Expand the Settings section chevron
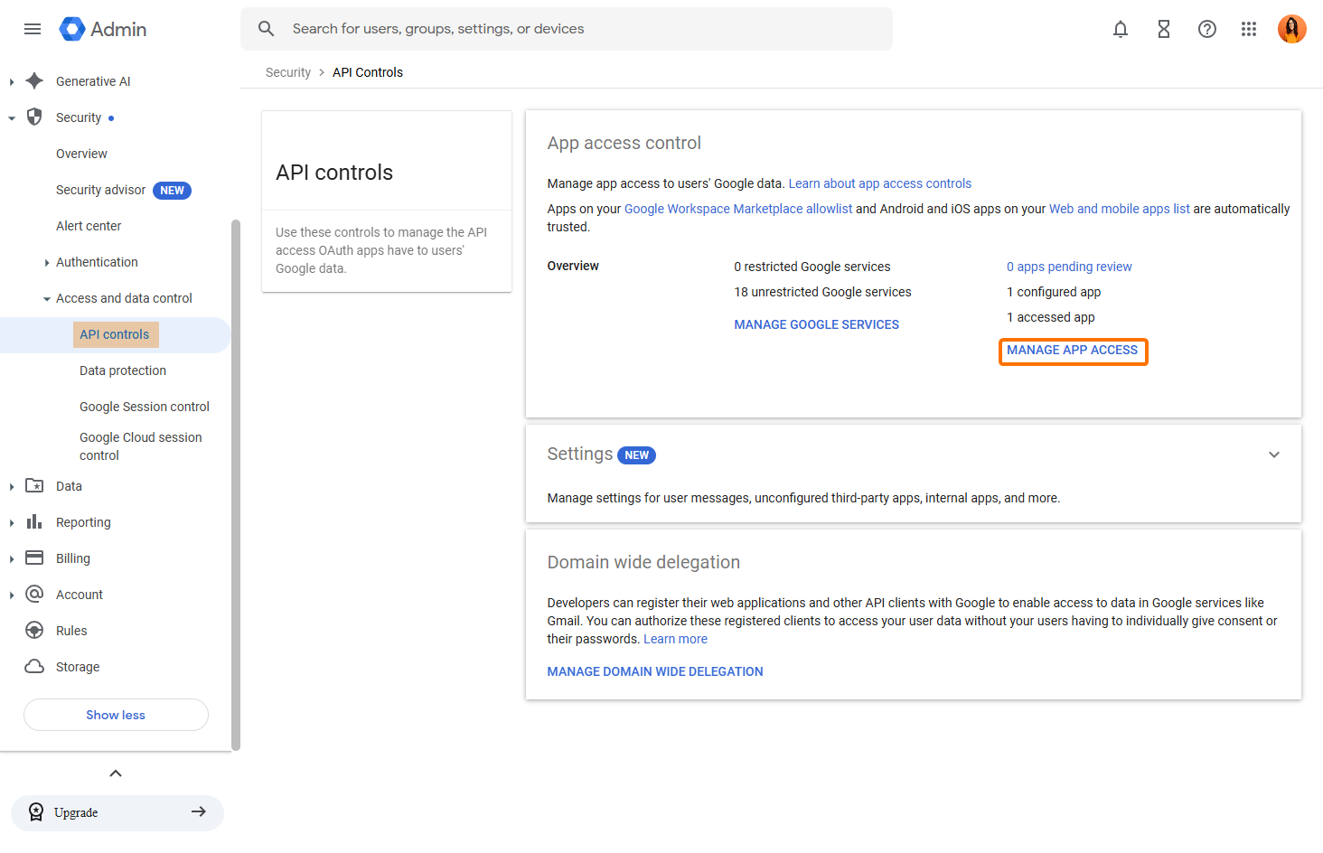 (x=1274, y=455)
